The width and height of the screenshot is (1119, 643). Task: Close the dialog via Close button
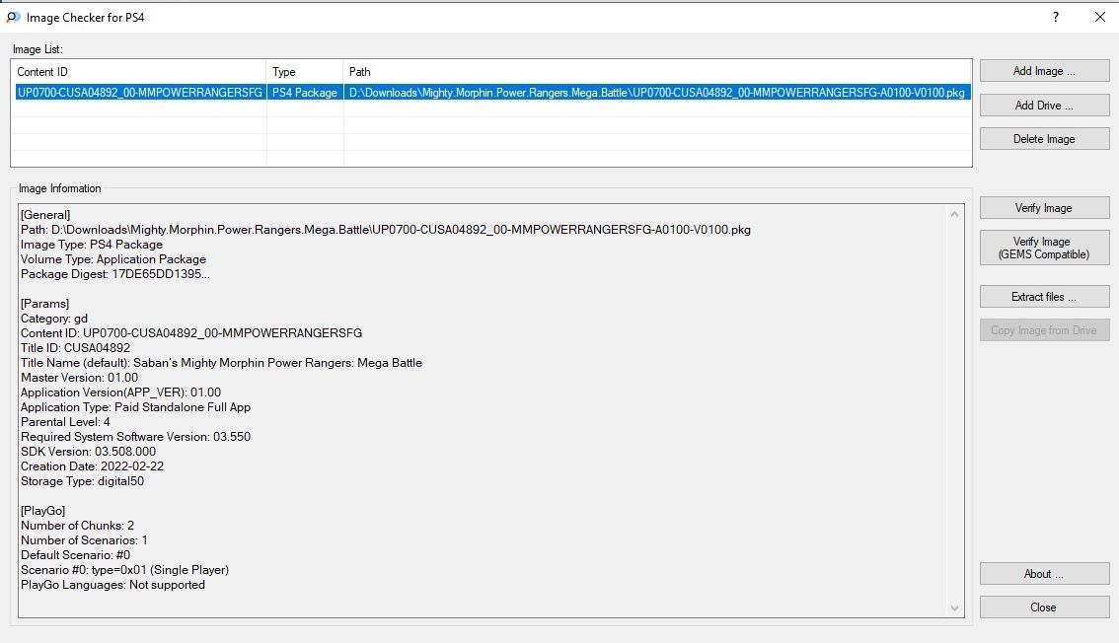tap(1044, 607)
